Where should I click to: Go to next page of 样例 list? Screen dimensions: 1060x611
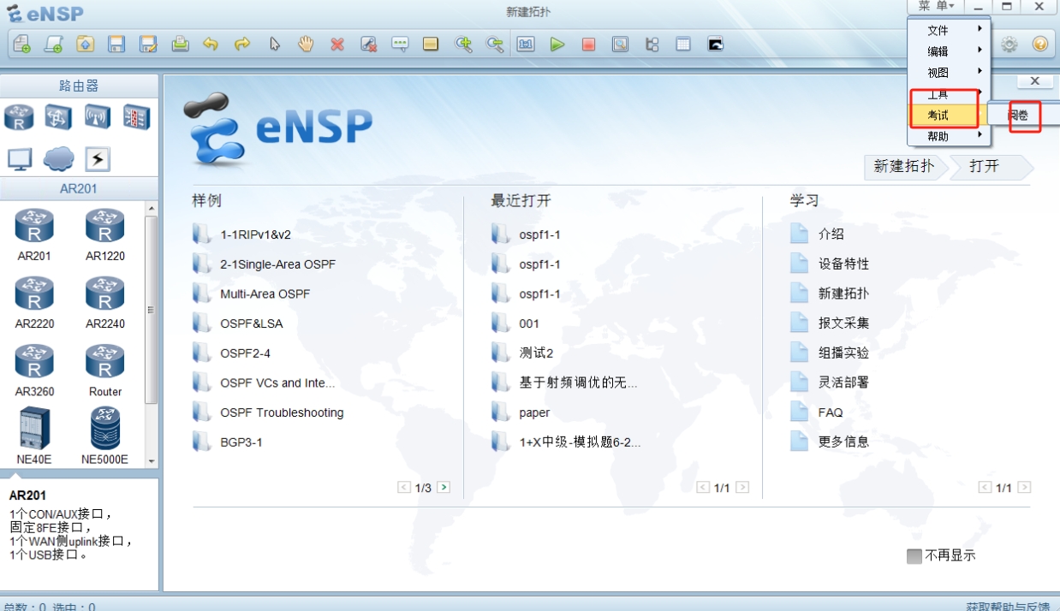pyautogui.click(x=444, y=487)
